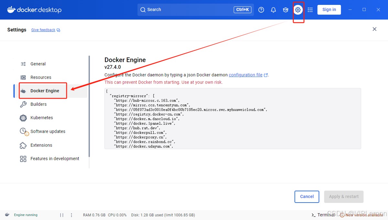The image size is (388, 220).
Task: Click the Cancel button
Action: pos(307,196)
